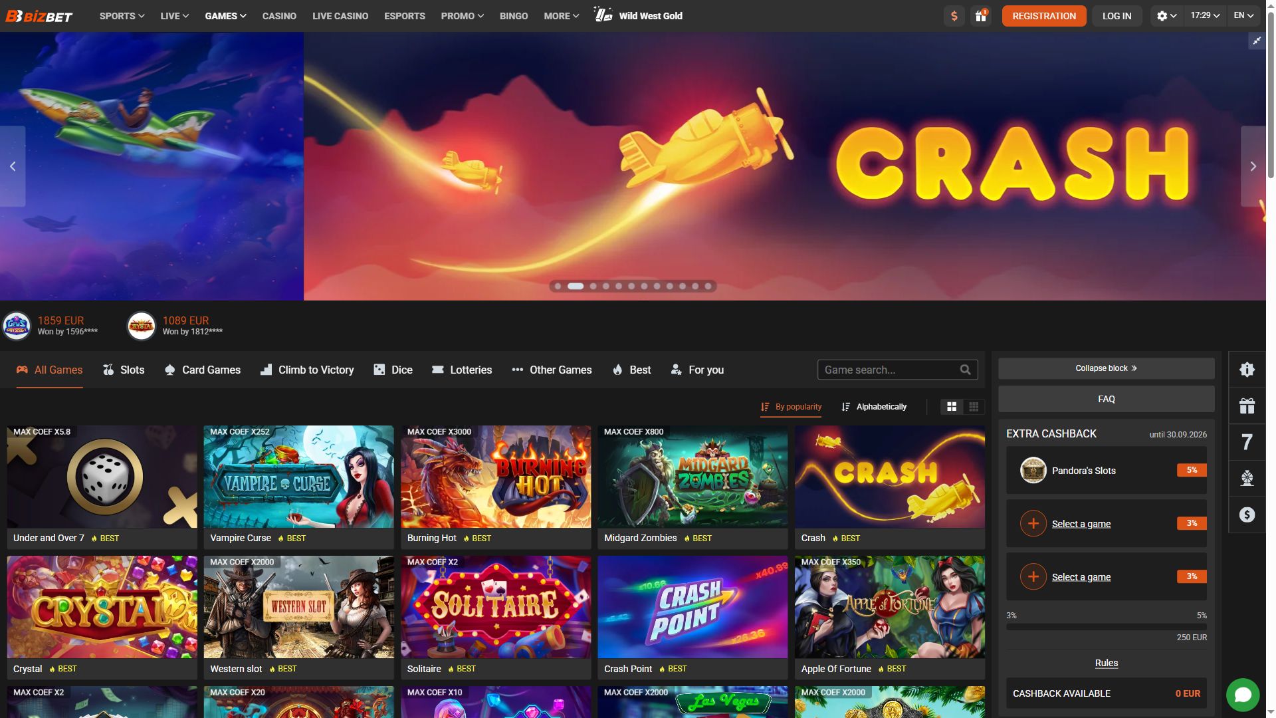Open the dollar payments icon in header

pos(954,16)
